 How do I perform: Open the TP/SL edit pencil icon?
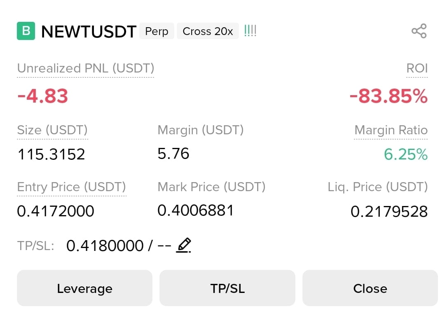tap(184, 246)
